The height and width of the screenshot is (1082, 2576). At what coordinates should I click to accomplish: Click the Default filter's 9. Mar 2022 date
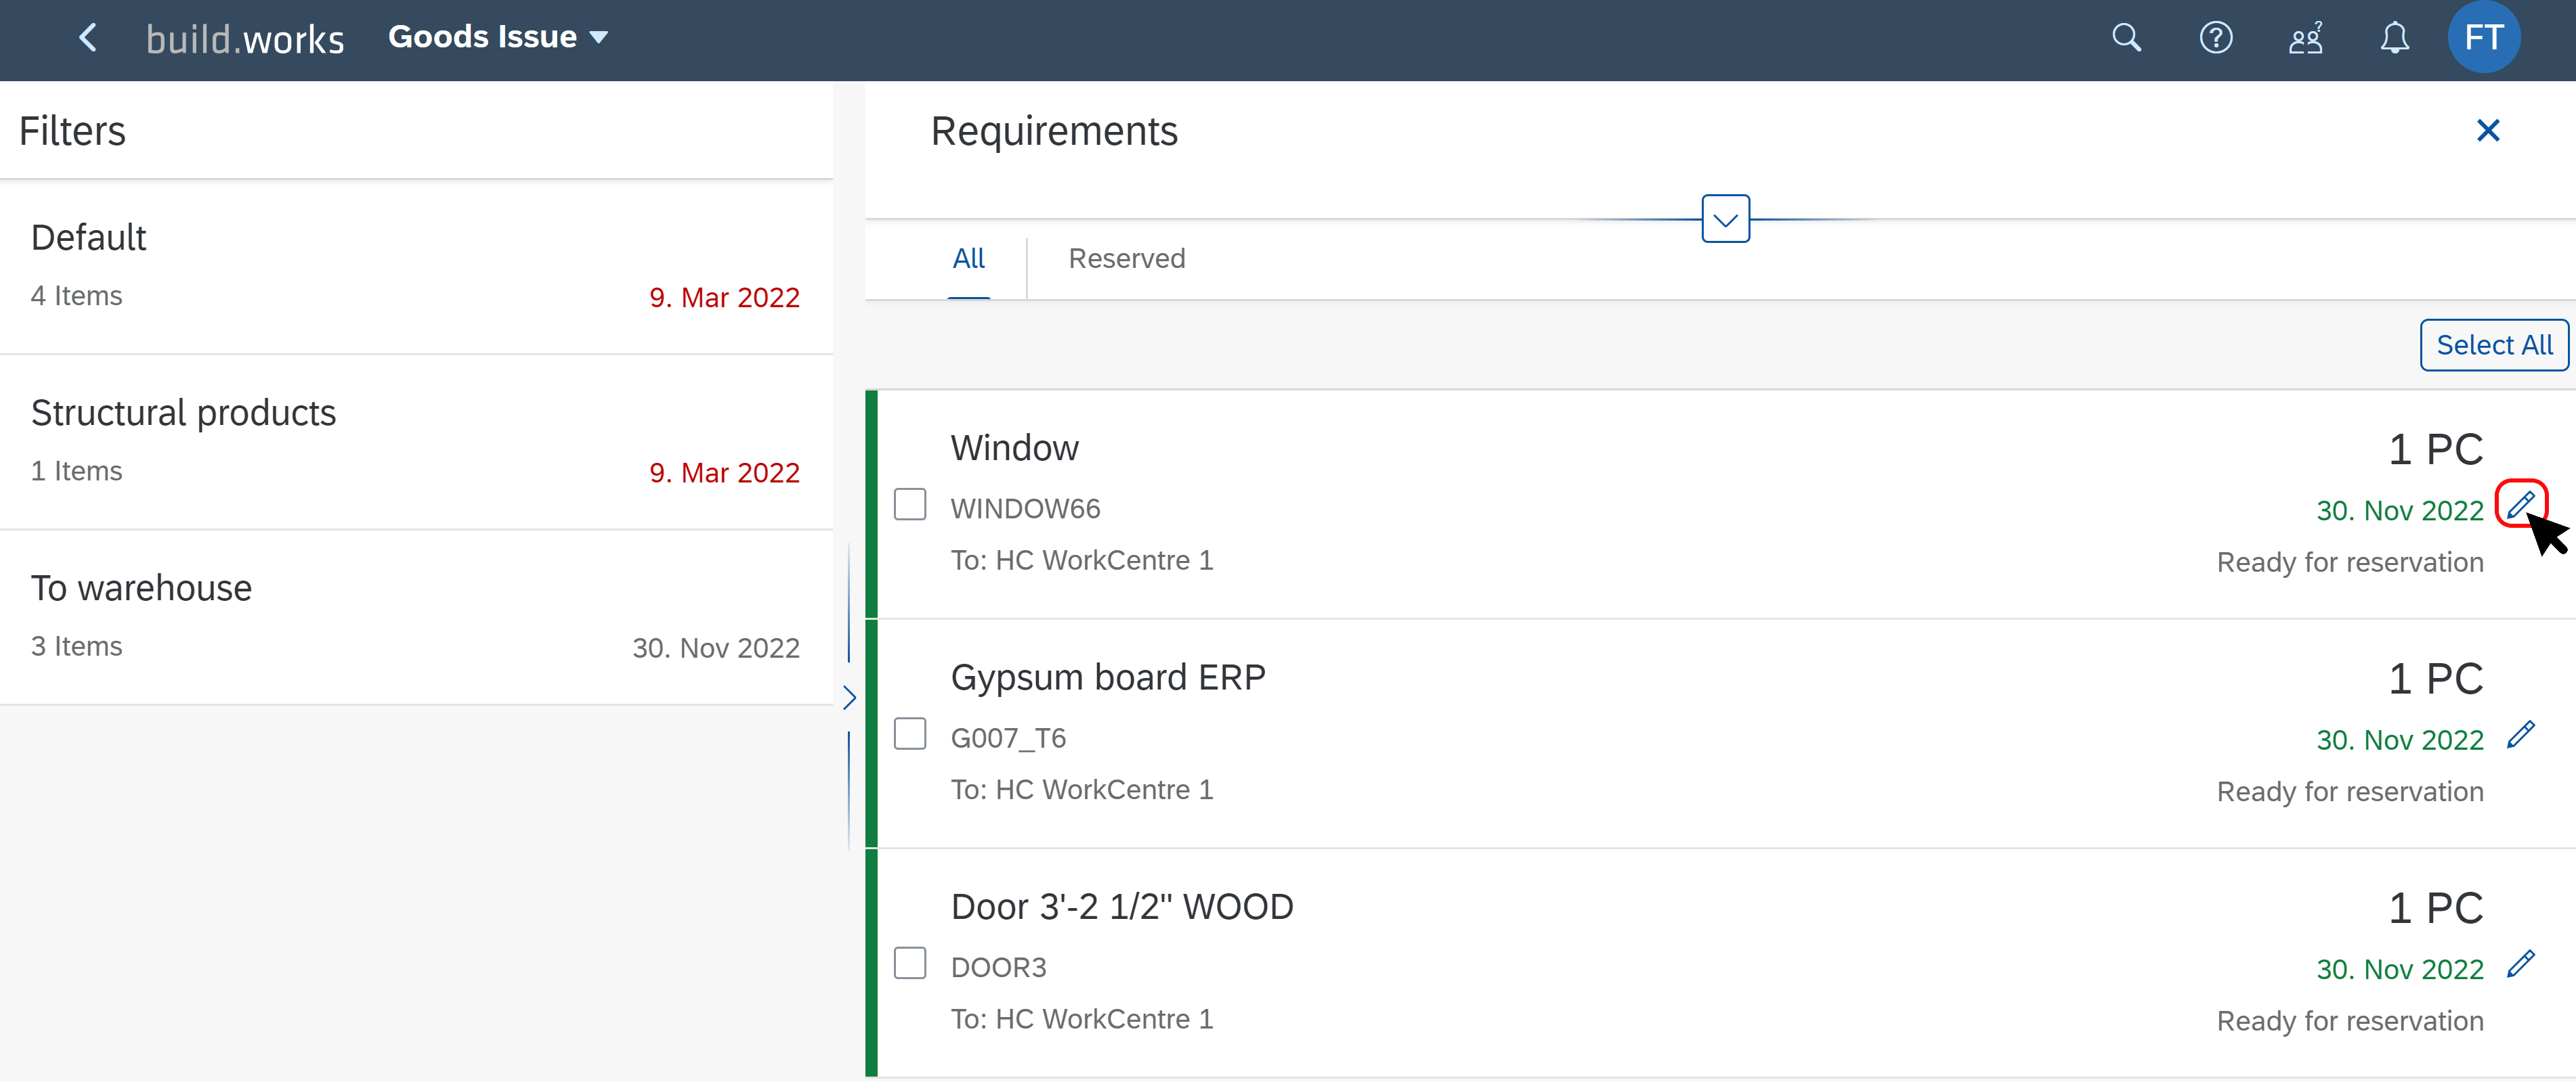point(724,298)
